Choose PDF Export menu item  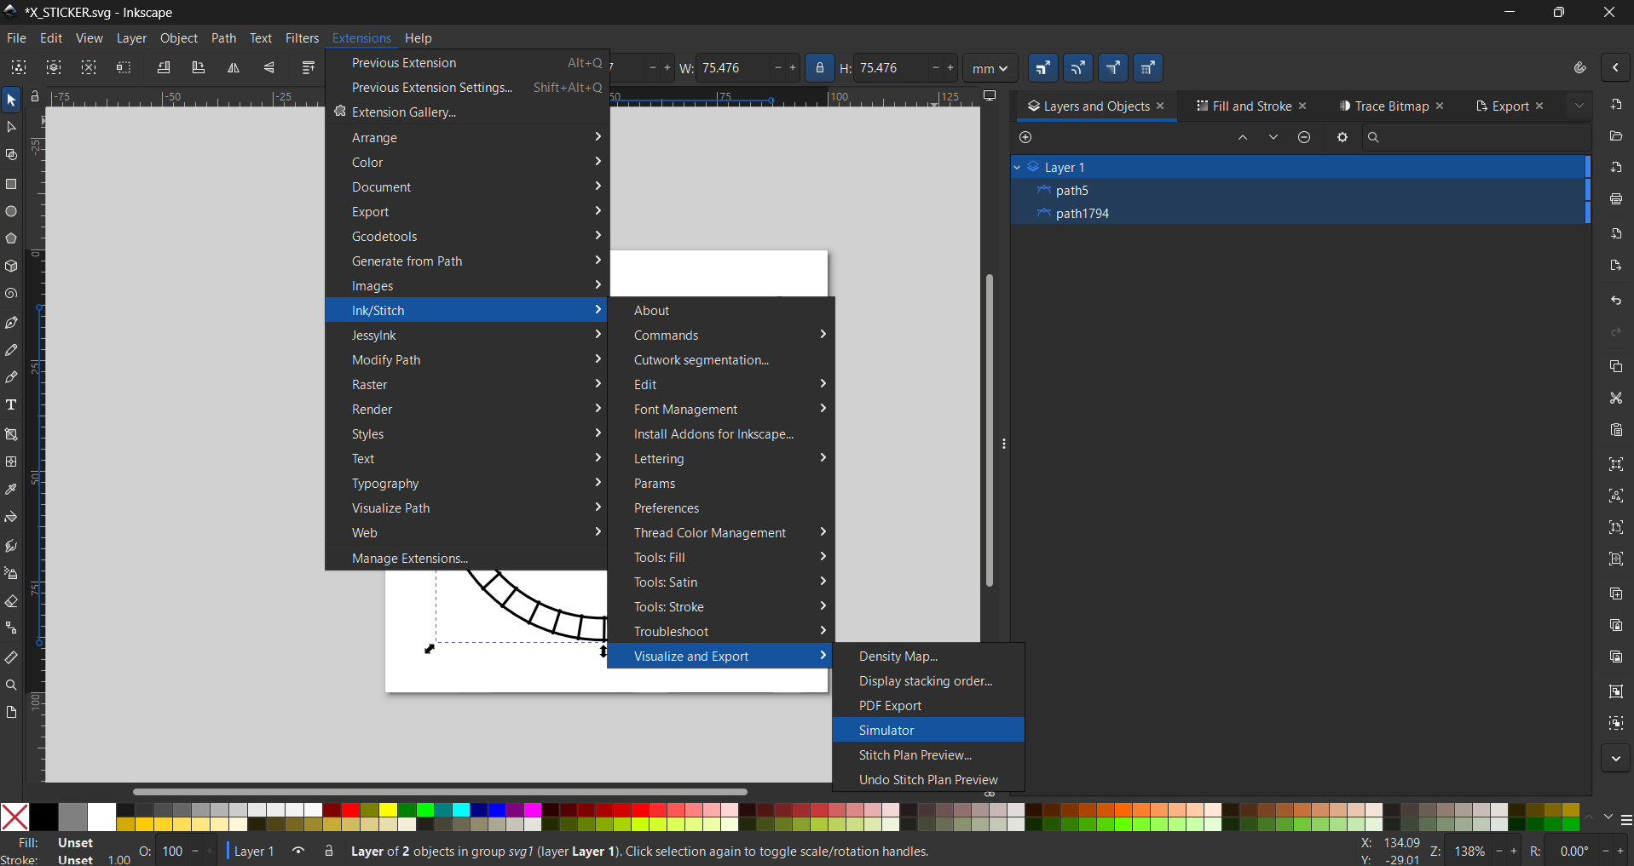928,706
